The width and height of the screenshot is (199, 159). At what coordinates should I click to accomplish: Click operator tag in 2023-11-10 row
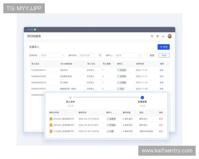(x=122, y=82)
